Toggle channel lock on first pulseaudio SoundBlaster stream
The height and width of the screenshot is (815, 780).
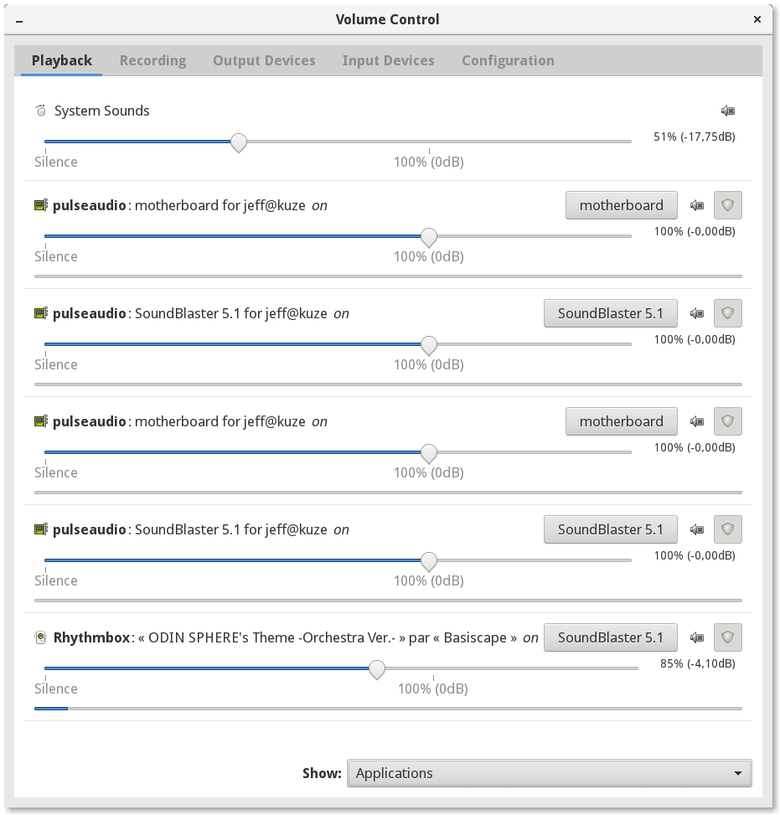click(727, 313)
